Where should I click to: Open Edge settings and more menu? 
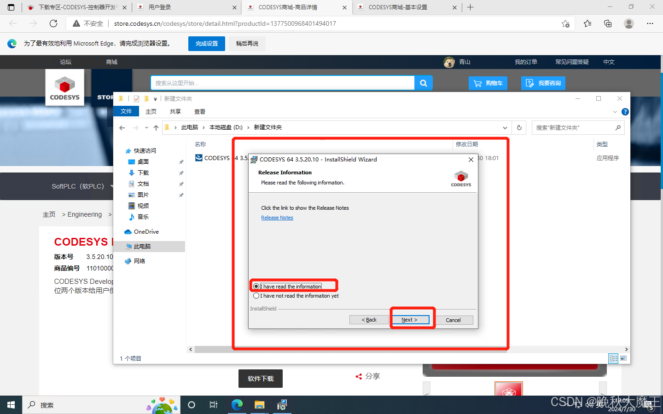650,23
